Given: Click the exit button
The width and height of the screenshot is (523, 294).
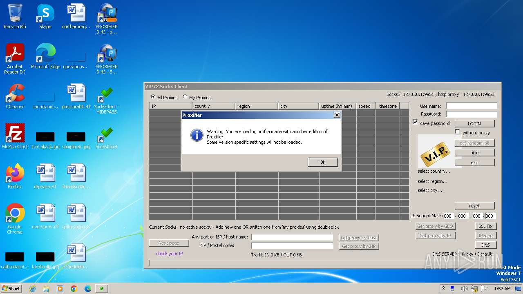Looking at the screenshot, I should pos(474,163).
